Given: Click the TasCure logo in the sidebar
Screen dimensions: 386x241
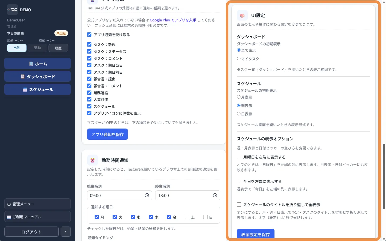Looking at the screenshot, I should (x=12, y=10).
